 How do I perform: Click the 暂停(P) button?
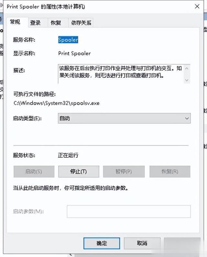[124, 172]
